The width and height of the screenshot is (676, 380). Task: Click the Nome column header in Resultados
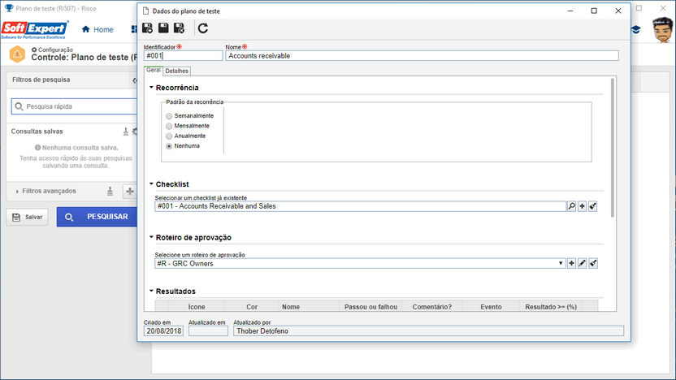click(309, 307)
